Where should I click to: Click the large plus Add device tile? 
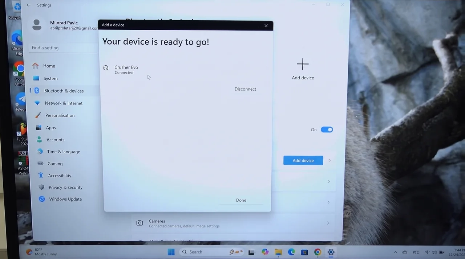tap(303, 69)
